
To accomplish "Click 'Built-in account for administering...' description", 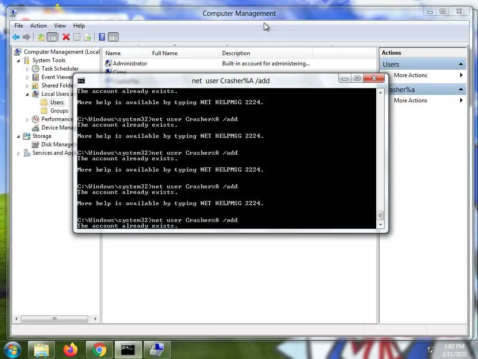I will pyautogui.click(x=266, y=64).
